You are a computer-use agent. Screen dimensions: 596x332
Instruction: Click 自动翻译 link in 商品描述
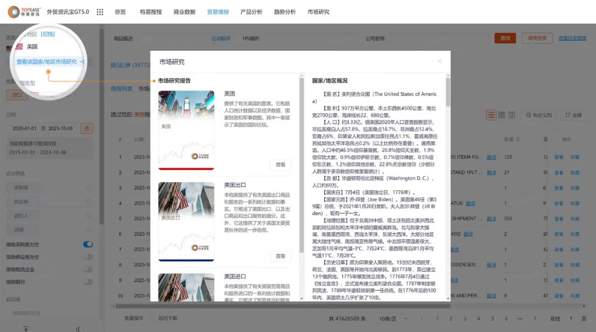pyautogui.click(x=221, y=39)
